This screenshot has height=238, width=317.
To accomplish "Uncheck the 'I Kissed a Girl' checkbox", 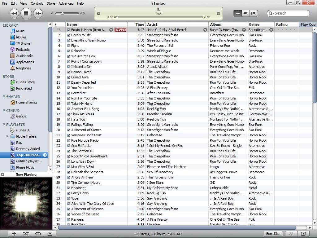I will (x=69, y=67).
